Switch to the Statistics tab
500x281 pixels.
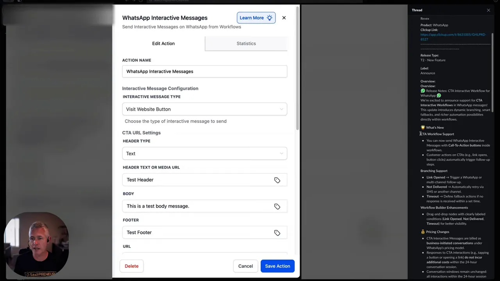[246, 43]
